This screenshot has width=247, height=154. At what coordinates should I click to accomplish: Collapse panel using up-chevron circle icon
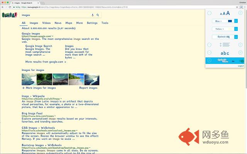[209, 60]
